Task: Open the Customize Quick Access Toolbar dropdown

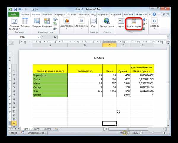Action: [x=37, y=9]
